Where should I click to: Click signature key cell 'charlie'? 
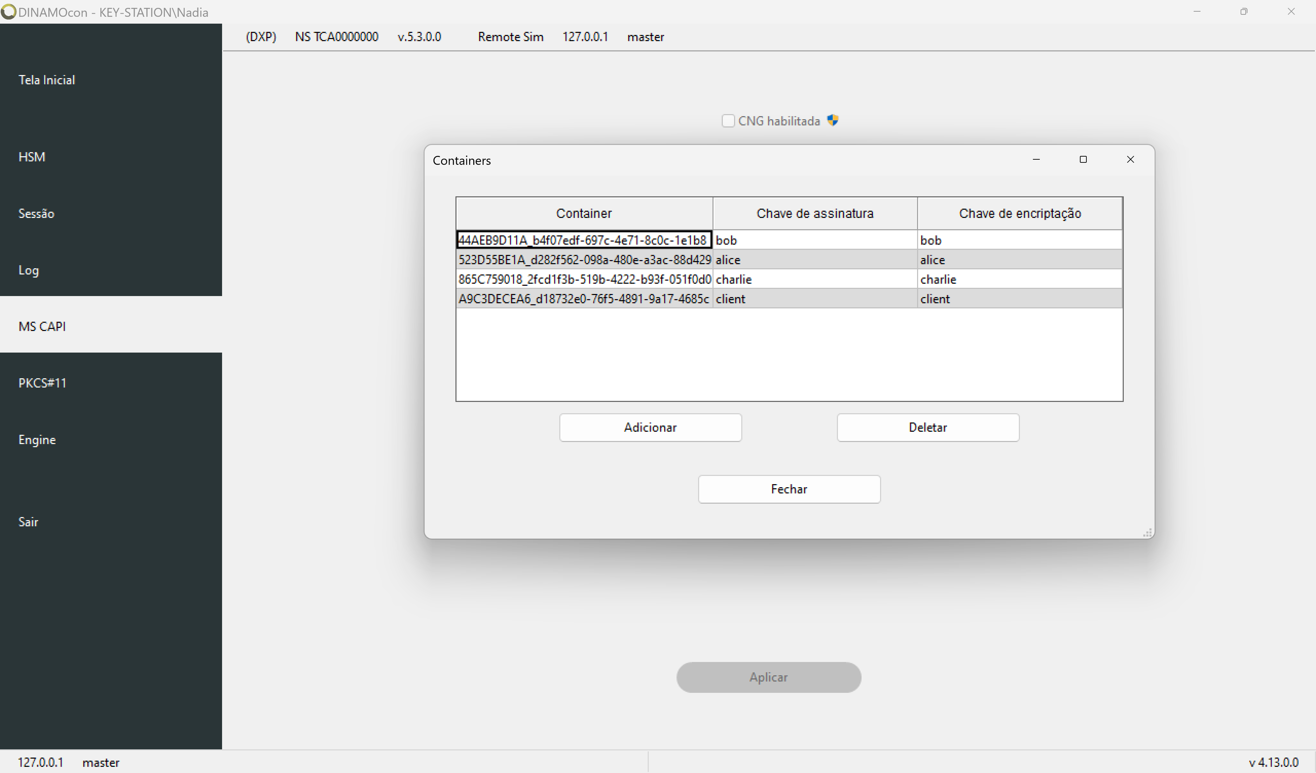pos(815,279)
